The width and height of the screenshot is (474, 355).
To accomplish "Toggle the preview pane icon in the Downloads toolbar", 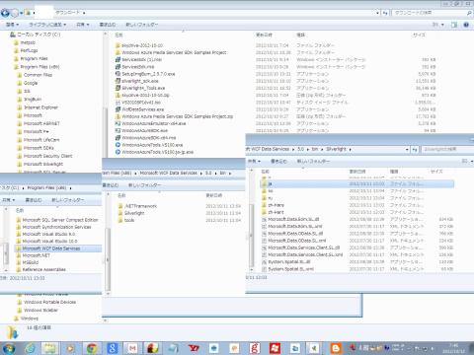I will click(454, 25).
